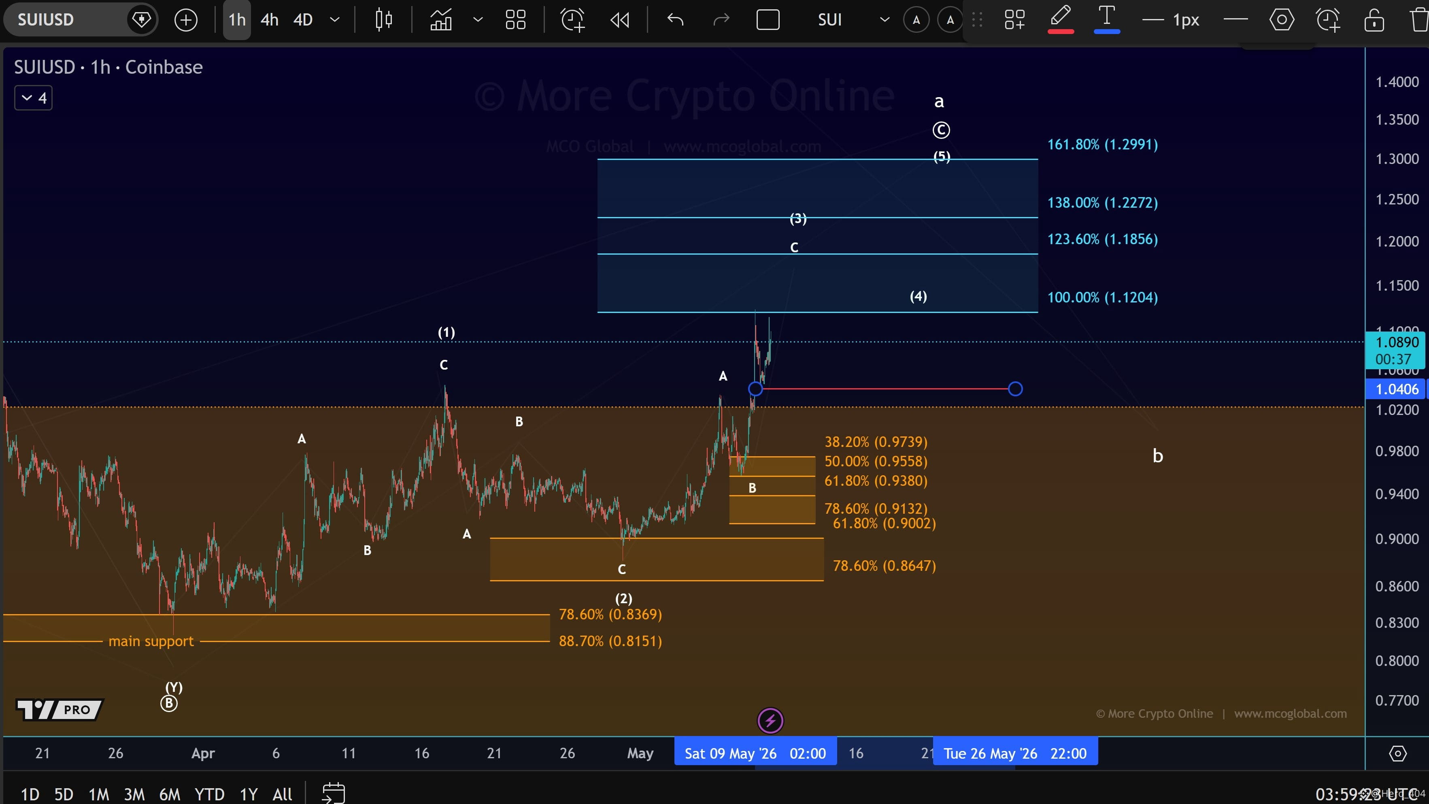Click the 100.00% (1.1204) Fibonacci label
1429x804 pixels.
click(1102, 298)
